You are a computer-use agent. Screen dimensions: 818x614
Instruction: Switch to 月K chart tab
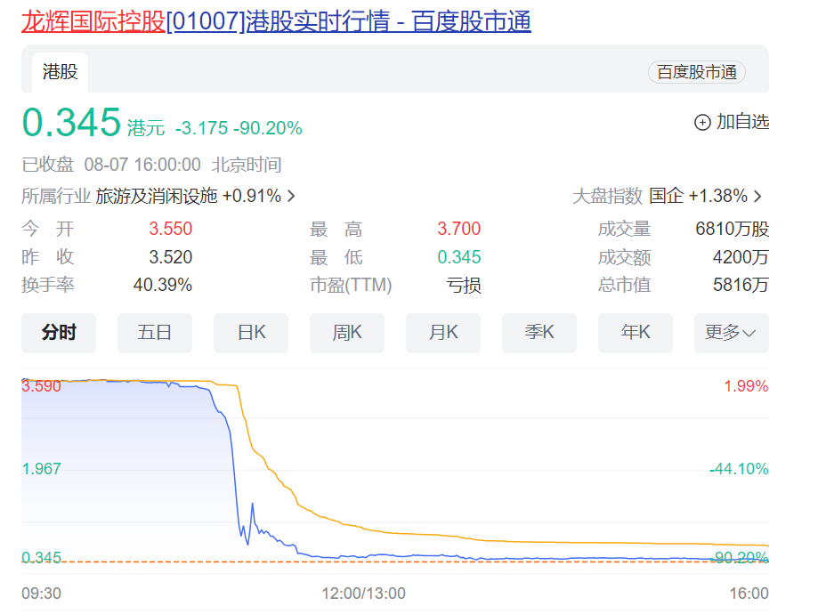tap(443, 333)
